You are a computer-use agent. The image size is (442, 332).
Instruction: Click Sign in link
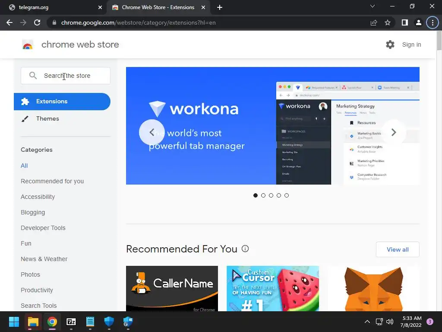tap(411, 45)
